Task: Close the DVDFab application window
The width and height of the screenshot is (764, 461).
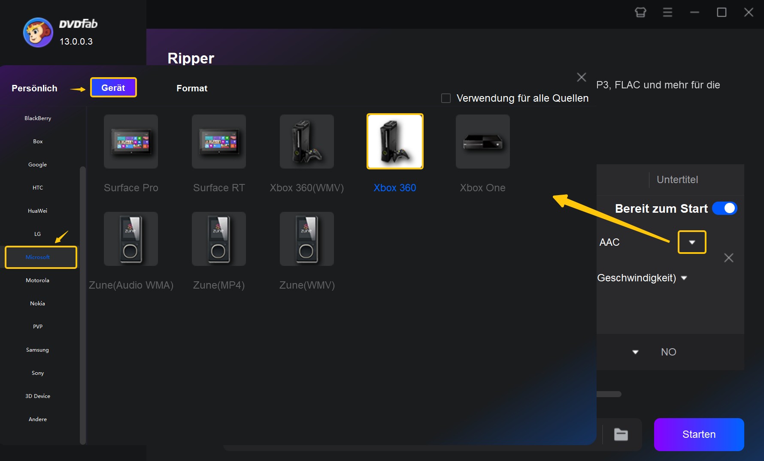Action: click(x=749, y=12)
